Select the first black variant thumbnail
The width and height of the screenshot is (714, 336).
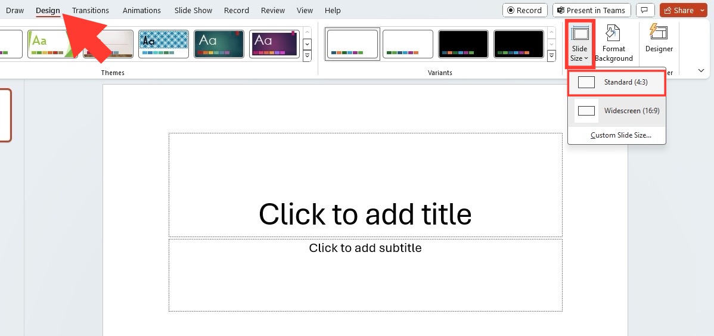click(463, 44)
